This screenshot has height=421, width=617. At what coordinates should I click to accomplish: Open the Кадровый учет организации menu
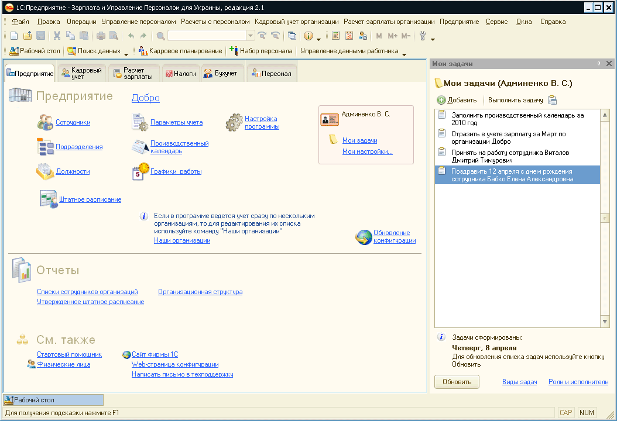(x=297, y=22)
